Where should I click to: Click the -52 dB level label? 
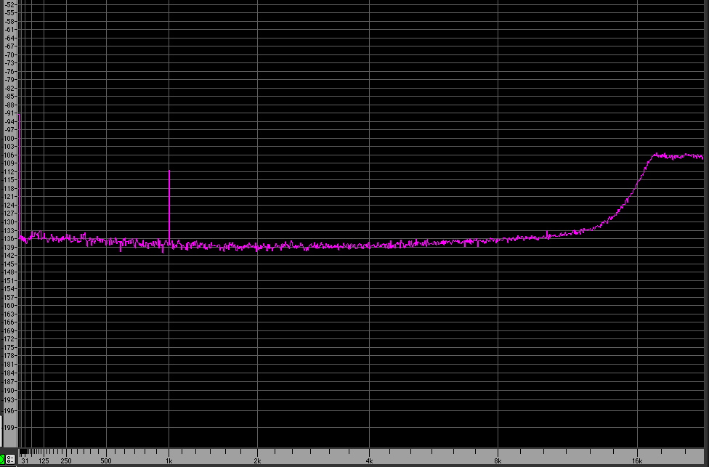(9, 4)
